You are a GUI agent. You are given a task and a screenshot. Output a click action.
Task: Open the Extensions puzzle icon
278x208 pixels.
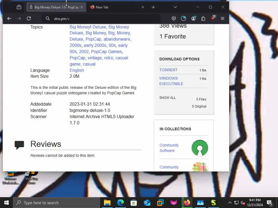[x=203, y=18]
